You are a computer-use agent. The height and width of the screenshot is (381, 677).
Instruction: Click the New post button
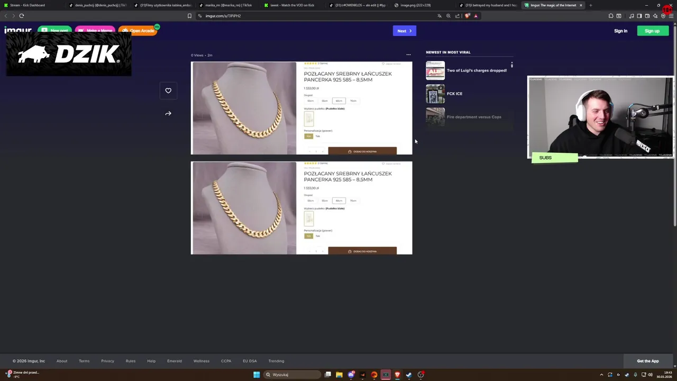pyautogui.click(x=55, y=31)
